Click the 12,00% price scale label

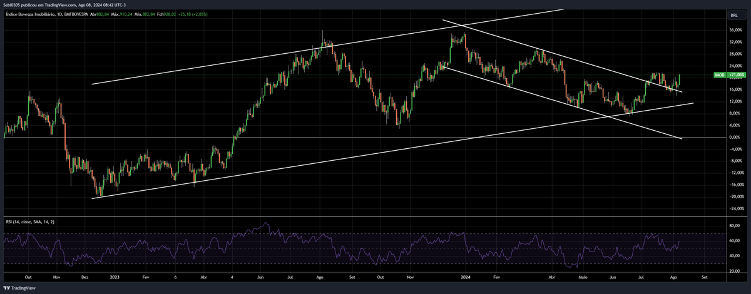(x=735, y=101)
